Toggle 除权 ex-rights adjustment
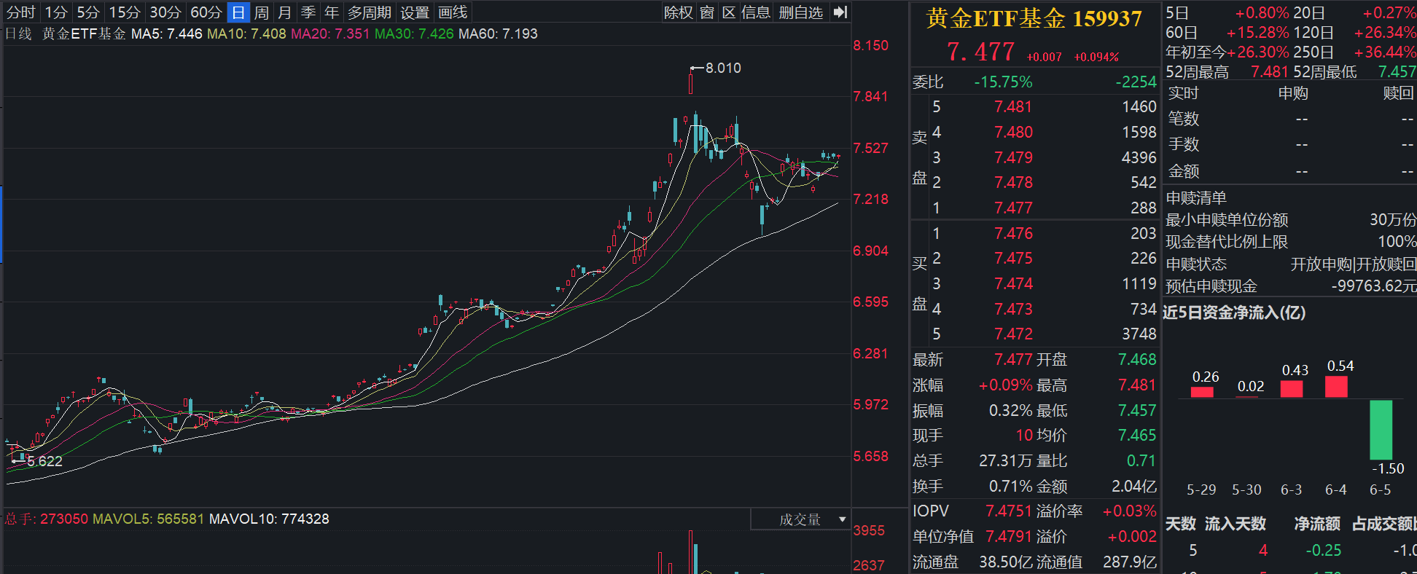1417x574 pixels. click(x=678, y=12)
